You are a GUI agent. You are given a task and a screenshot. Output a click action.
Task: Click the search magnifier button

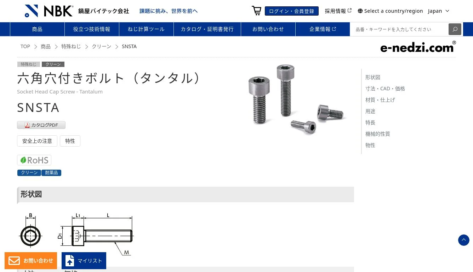click(455, 29)
